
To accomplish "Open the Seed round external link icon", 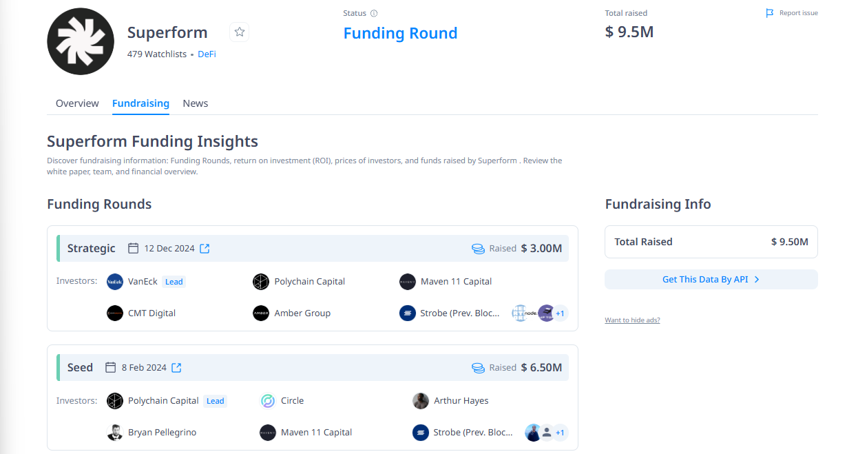I will point(176,368).
